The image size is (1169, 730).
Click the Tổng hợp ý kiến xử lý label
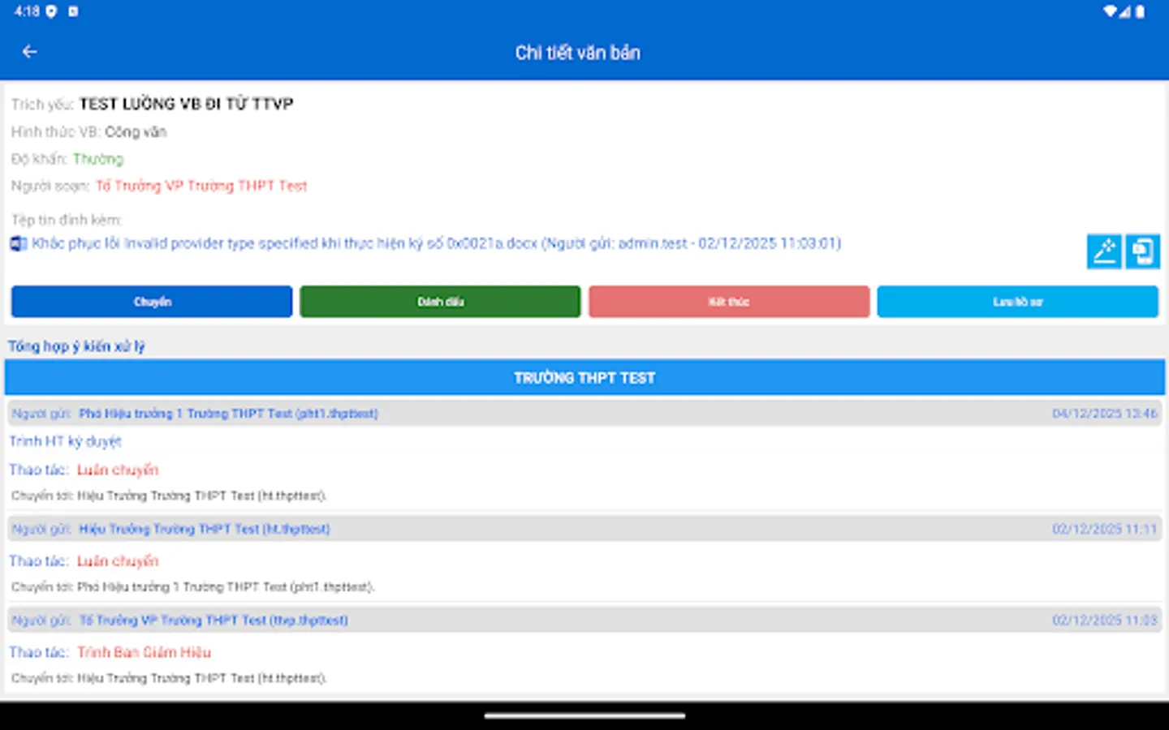click(x=75, y=346)
